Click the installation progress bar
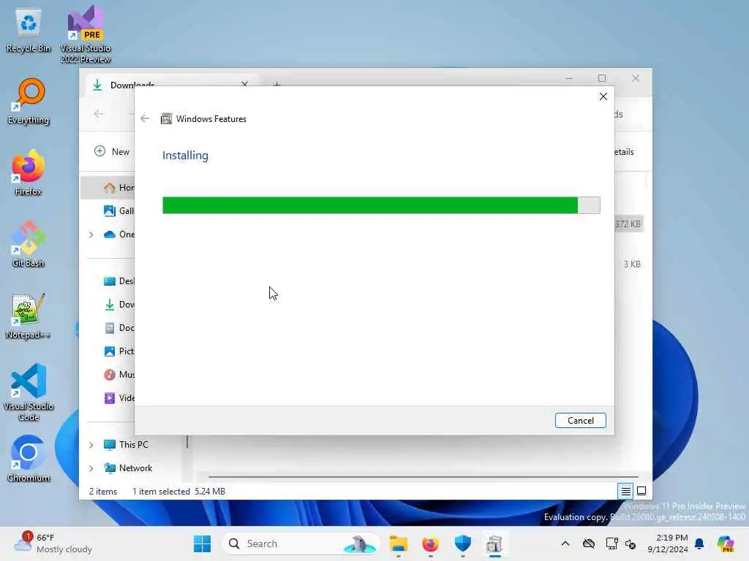The image size is (749, 561). click(x=381, y=205)
